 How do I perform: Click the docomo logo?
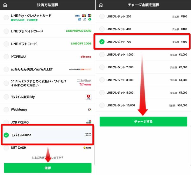pyautogui.click(x=86, y=57)
